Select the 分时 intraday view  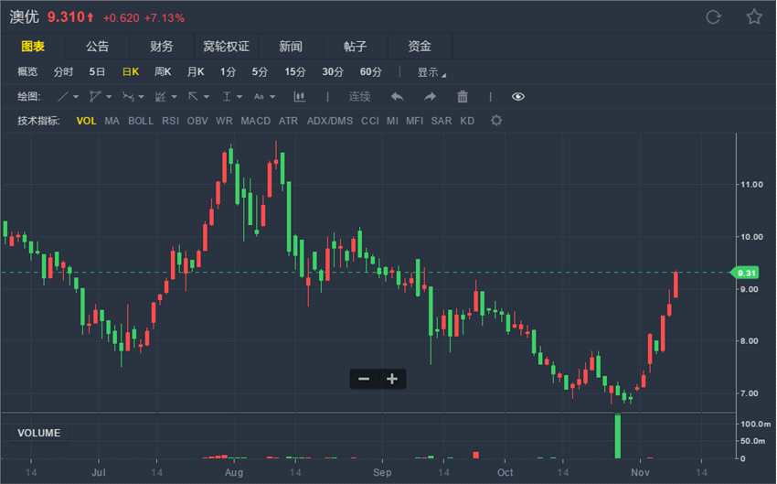63,72
